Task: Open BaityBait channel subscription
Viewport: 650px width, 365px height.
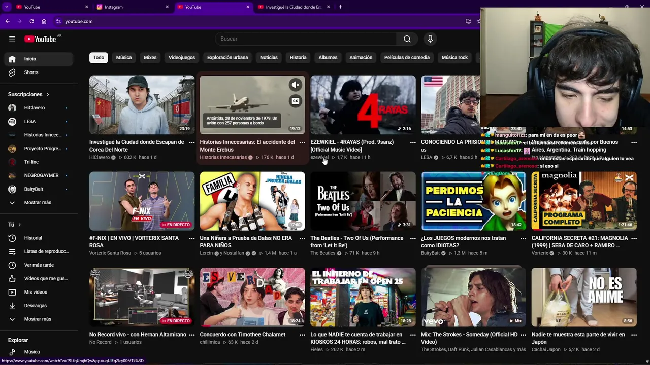Action: pyautogui.click(x=39, y=189)
